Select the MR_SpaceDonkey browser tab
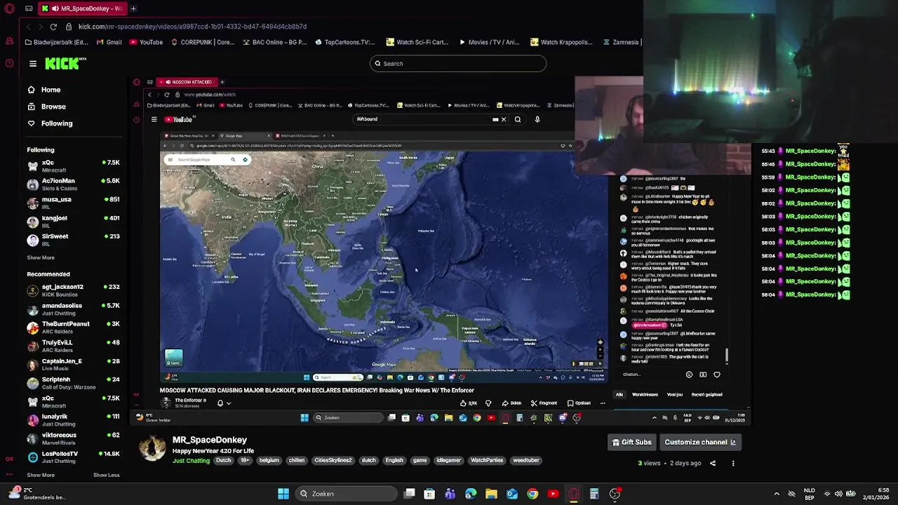The image size is (898, 505). click(81, 8)
